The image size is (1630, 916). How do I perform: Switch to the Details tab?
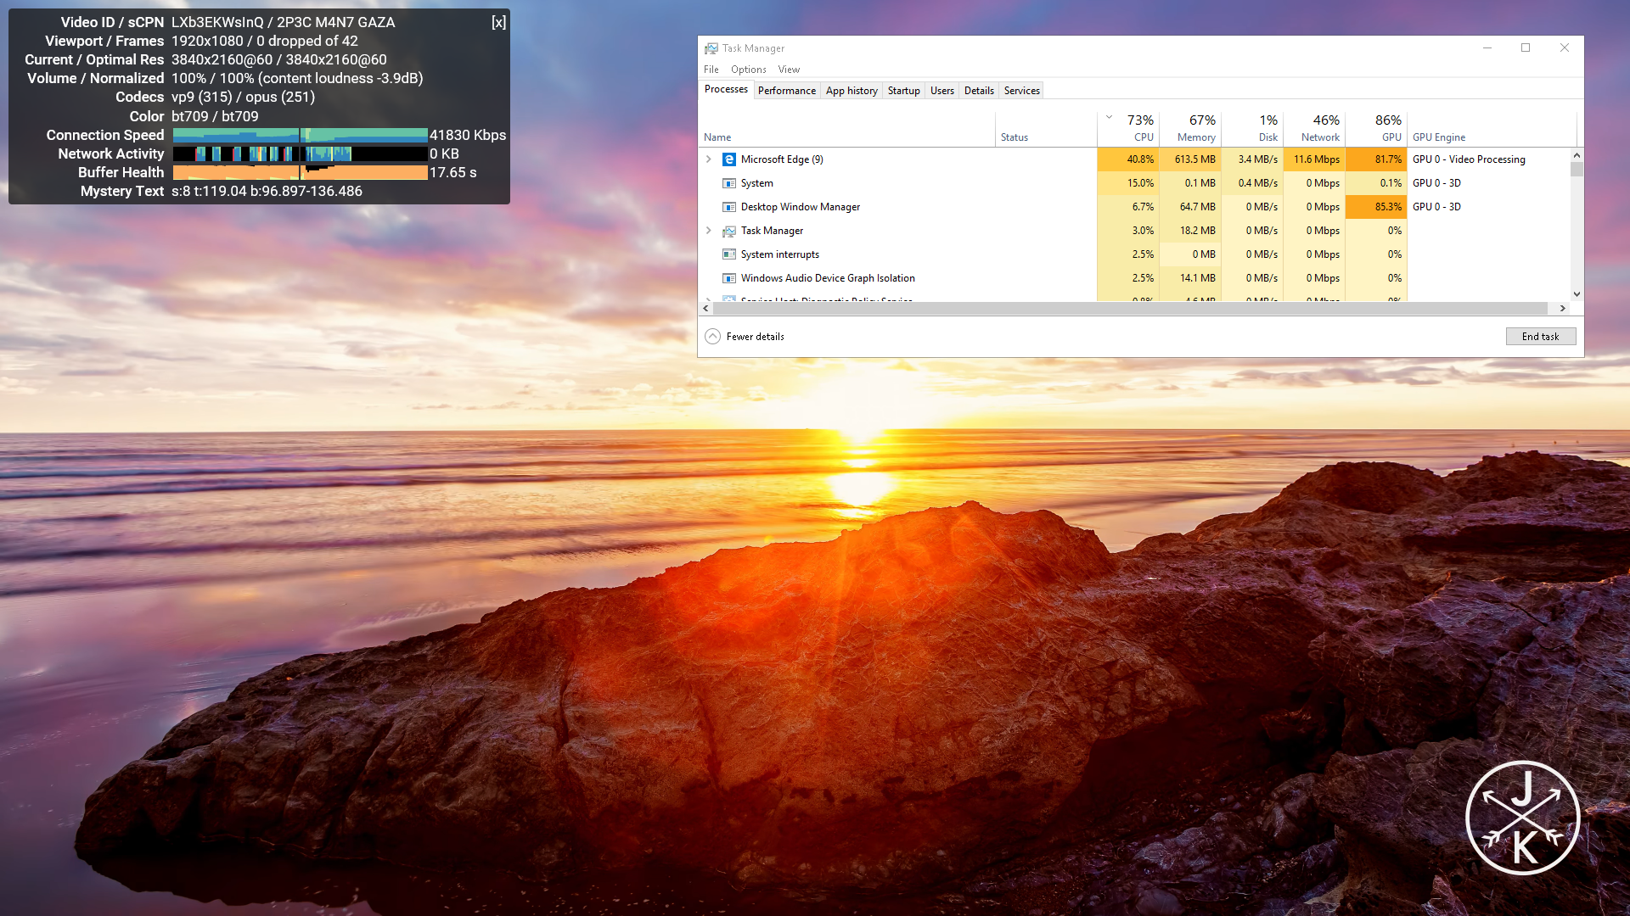click(979, 91)
